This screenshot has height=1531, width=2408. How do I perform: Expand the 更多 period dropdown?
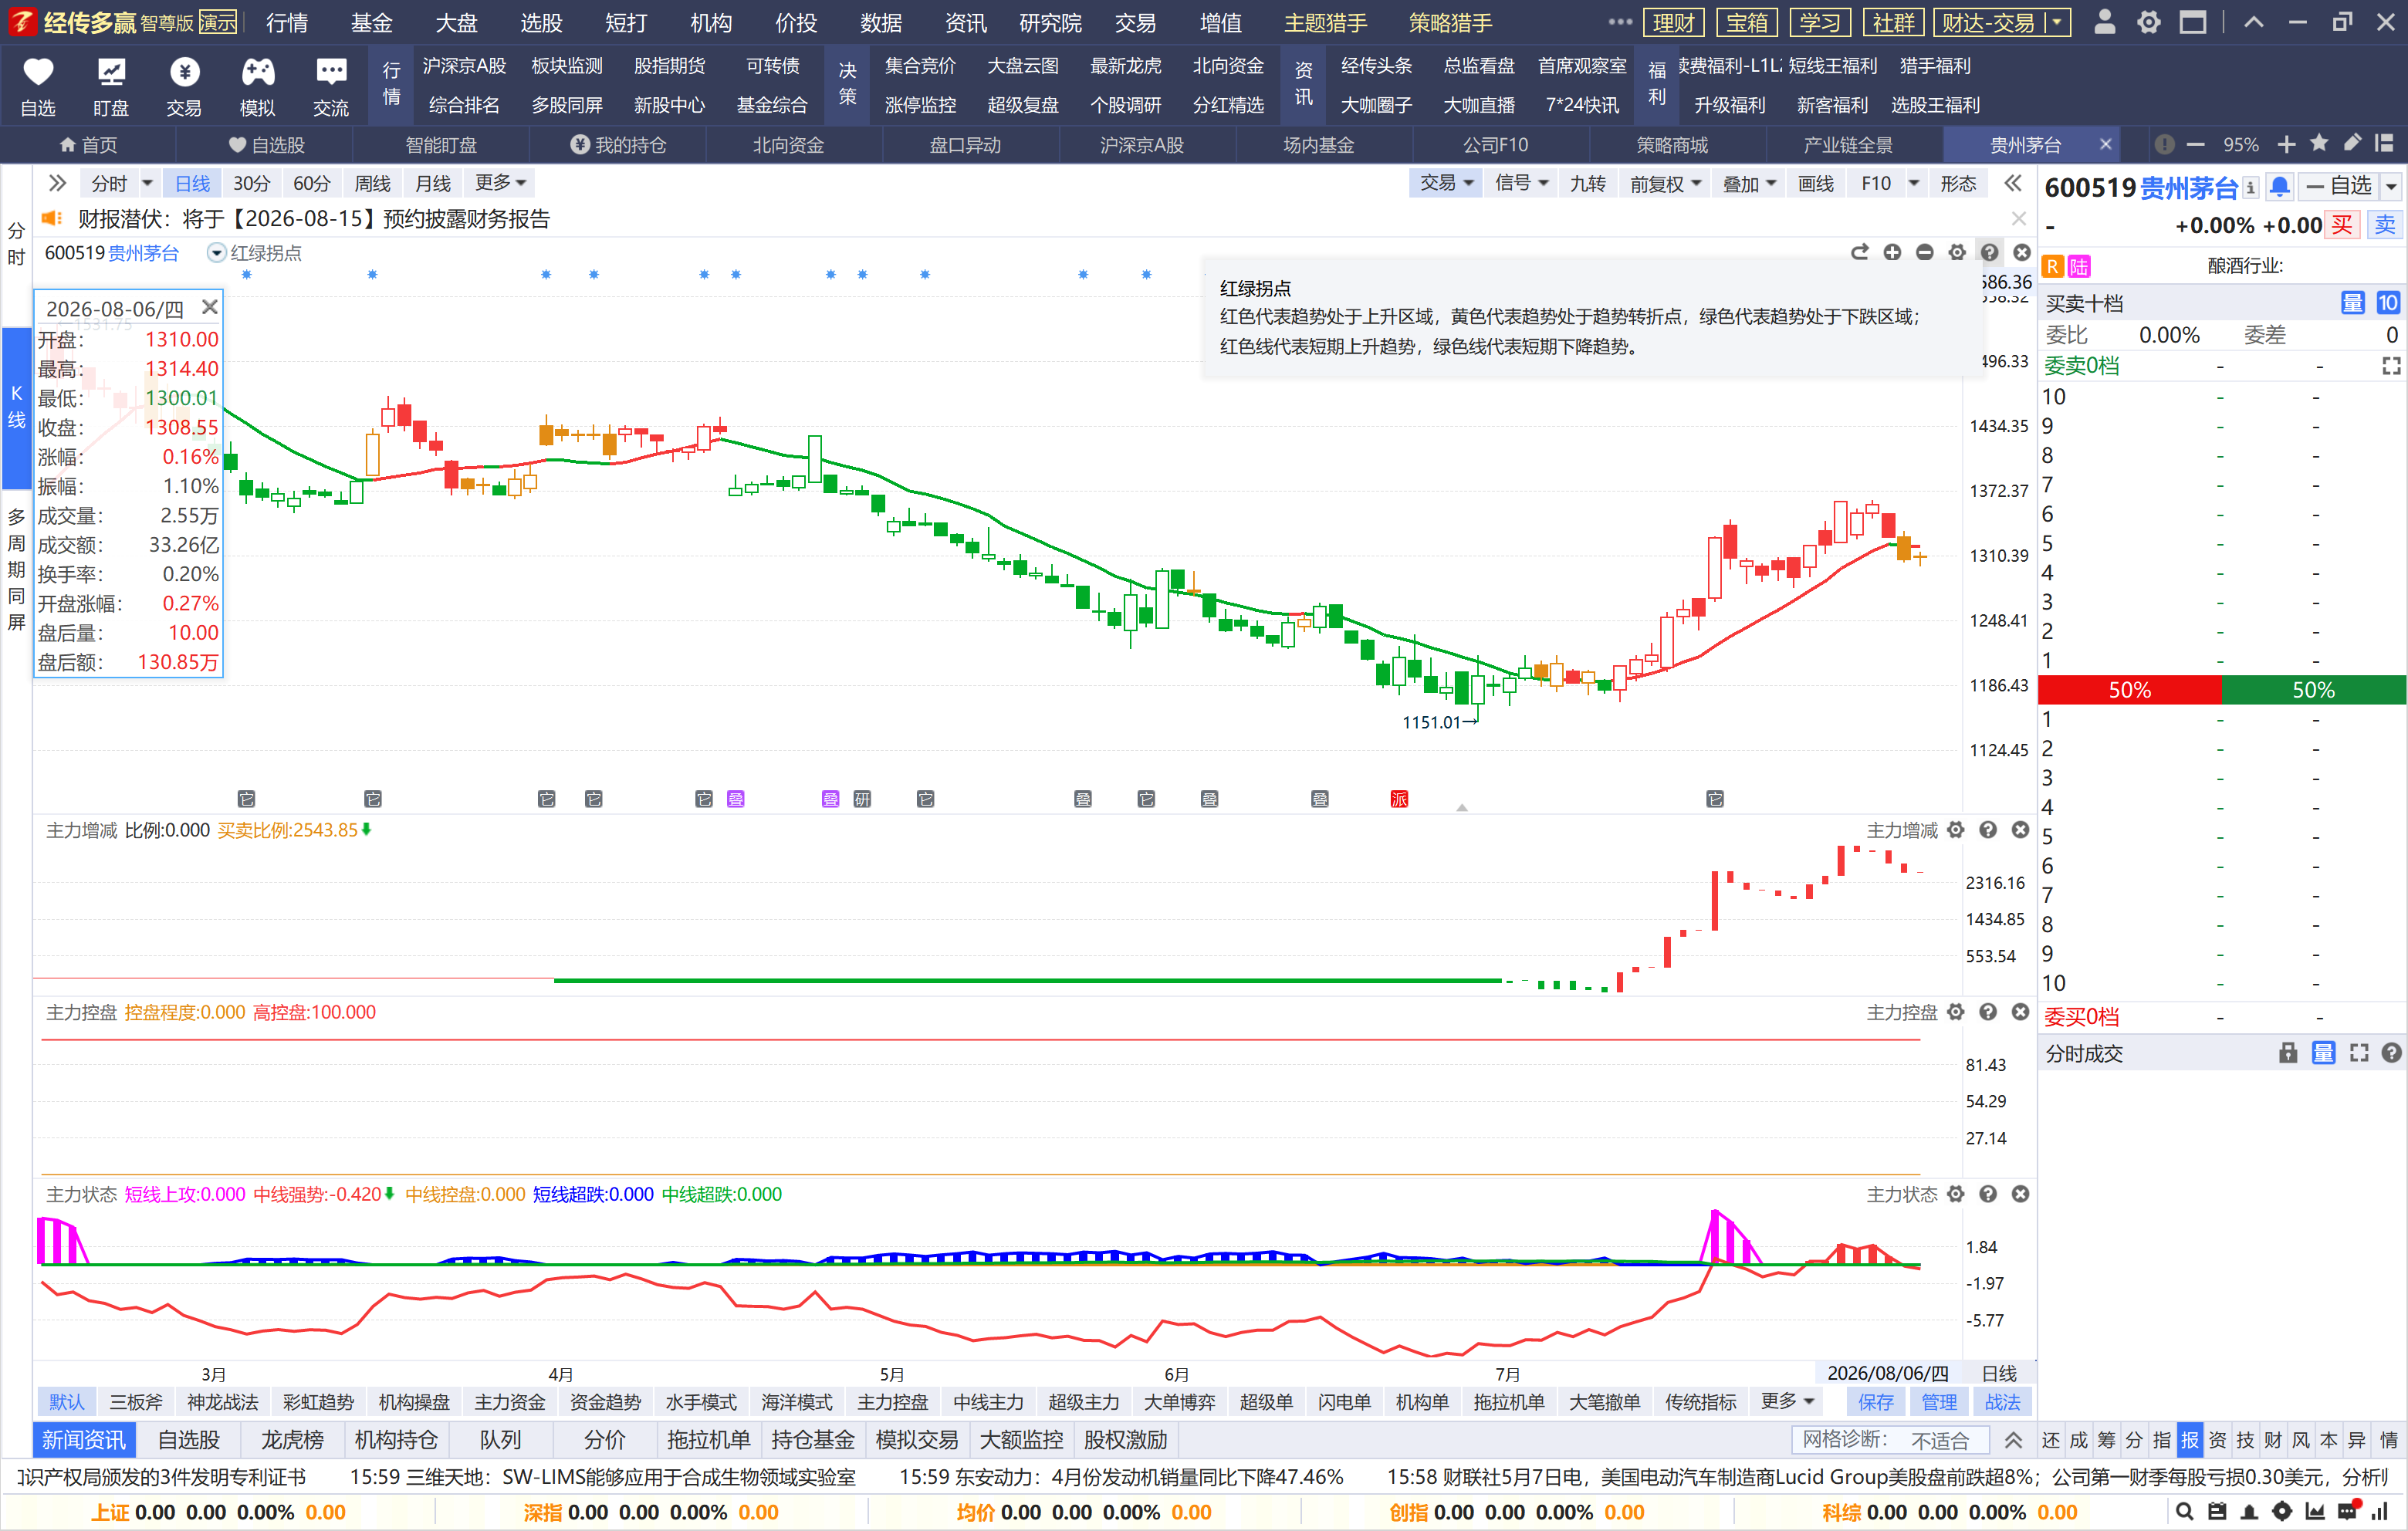[500, 183]
